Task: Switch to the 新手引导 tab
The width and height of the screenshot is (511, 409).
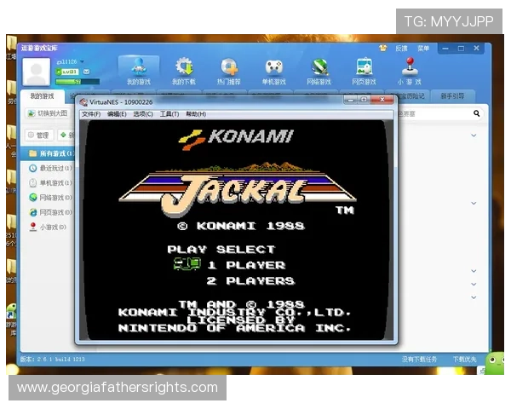Action: [x=452, y=96]
